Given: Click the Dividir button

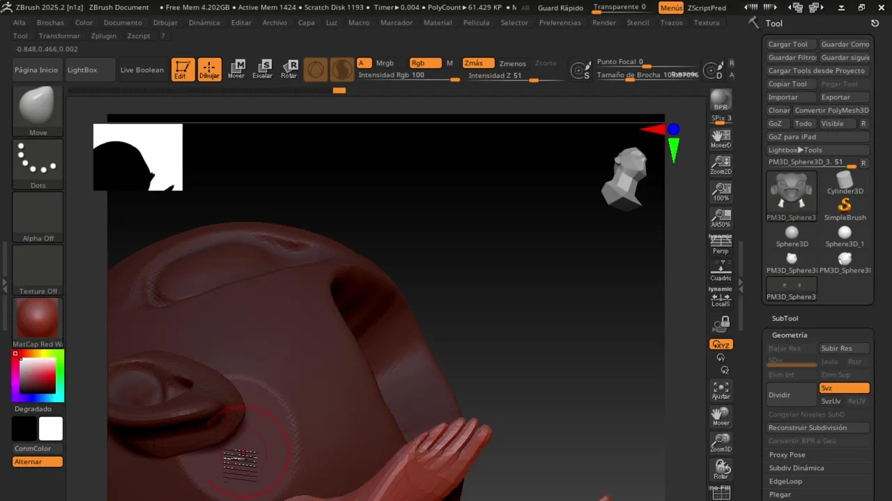Looking at the screenshot, I should (x=791, y=395).
